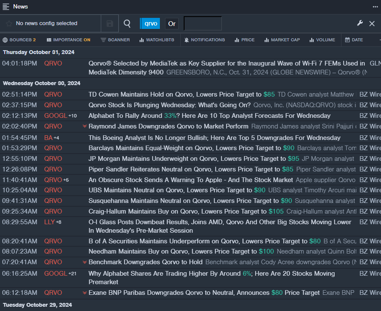The image size is (381, 311).
Task: Click the save config floppy disk icon
Action: [110, 24]
